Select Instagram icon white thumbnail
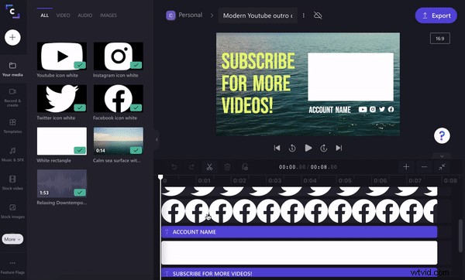Viewport: 465px width, 280px height. [x=119, y=56]
